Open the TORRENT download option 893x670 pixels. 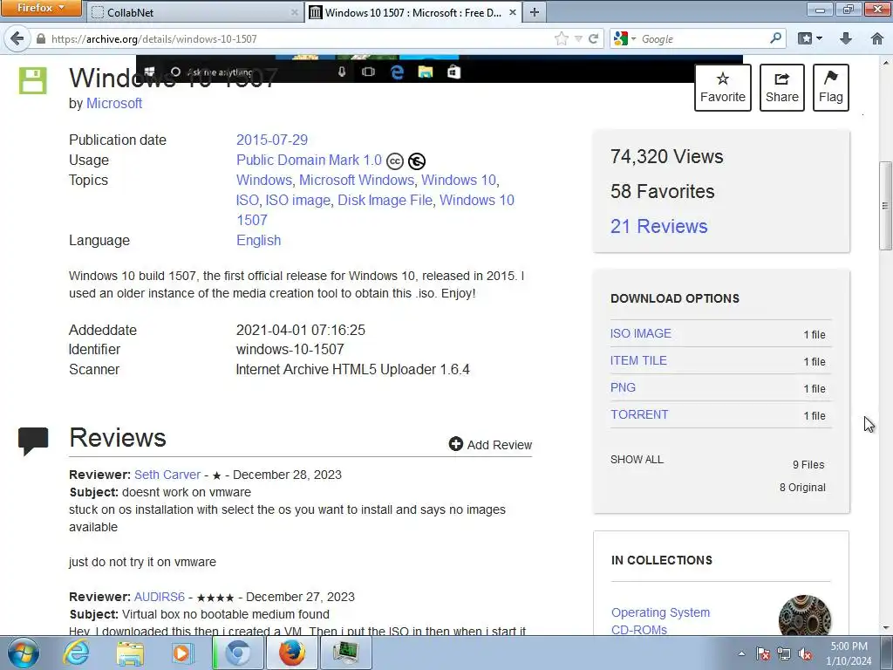pyautogui.click(x=639, y=414)
